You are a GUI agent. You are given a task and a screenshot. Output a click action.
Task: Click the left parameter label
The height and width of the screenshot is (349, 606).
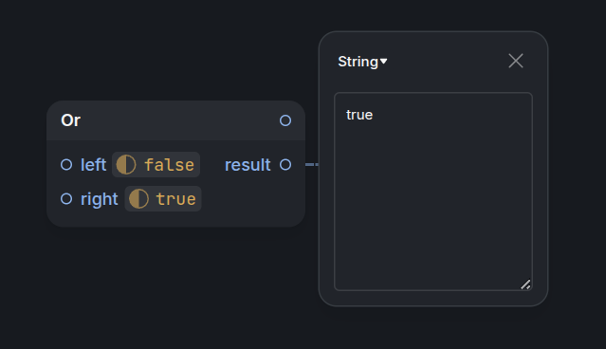click(x=93, y=165)
